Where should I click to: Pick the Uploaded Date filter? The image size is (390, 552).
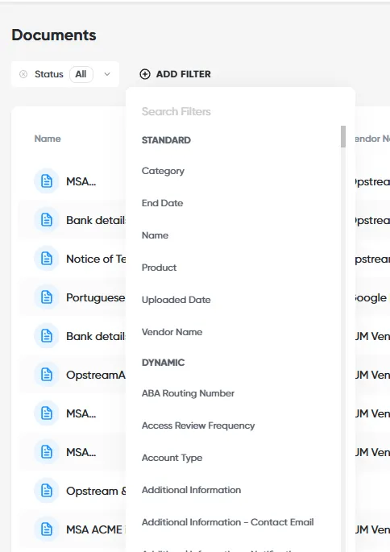click(x=176, y=300)
